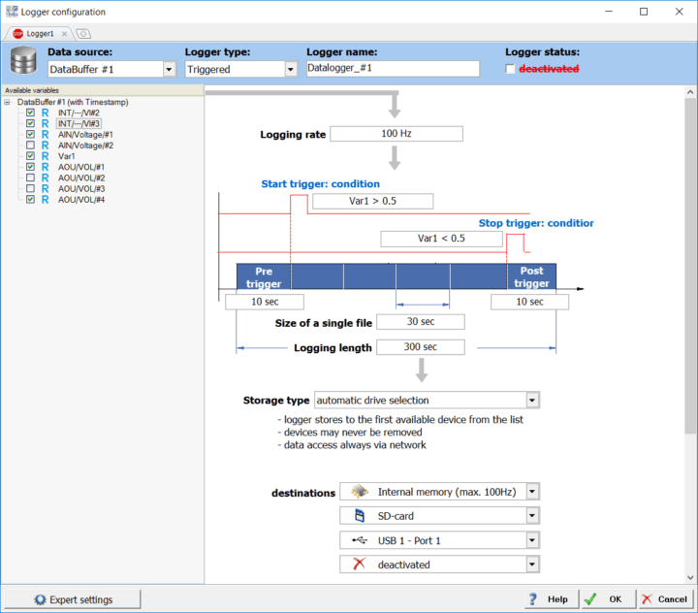The image size is (698, 613).
Task: Click the R icon beside AIN/Voltage/#2
Action: (x=45, y=145)
